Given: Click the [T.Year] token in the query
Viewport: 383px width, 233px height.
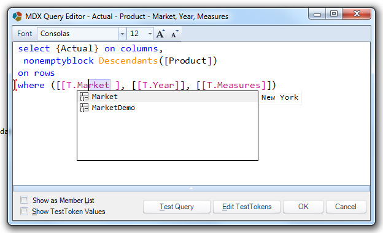Looking at the screenshot, I should pyautogui.click(x=158, y=85).
